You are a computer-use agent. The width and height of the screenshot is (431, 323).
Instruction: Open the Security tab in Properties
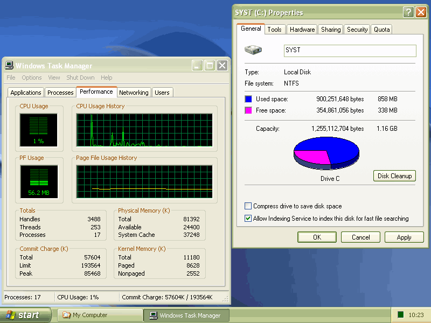click(357, 30)
